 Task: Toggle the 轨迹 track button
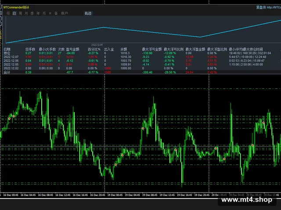click(x=88, y=14)
